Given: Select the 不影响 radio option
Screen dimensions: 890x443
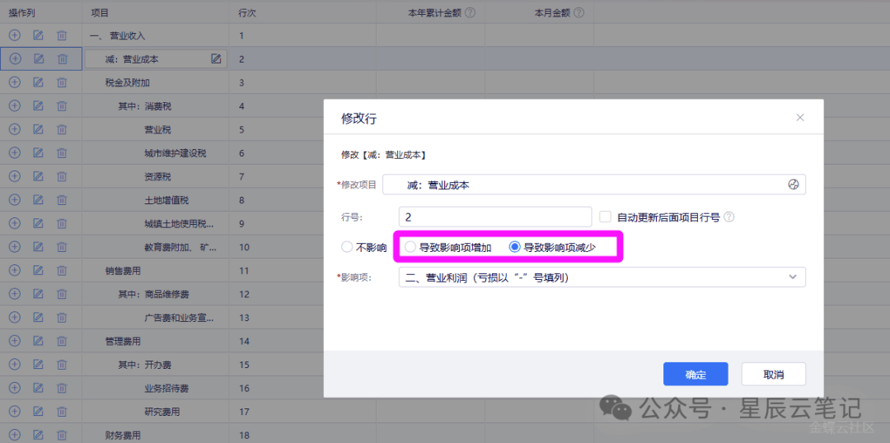Looking at the screenshot, I should click(347, 247).
